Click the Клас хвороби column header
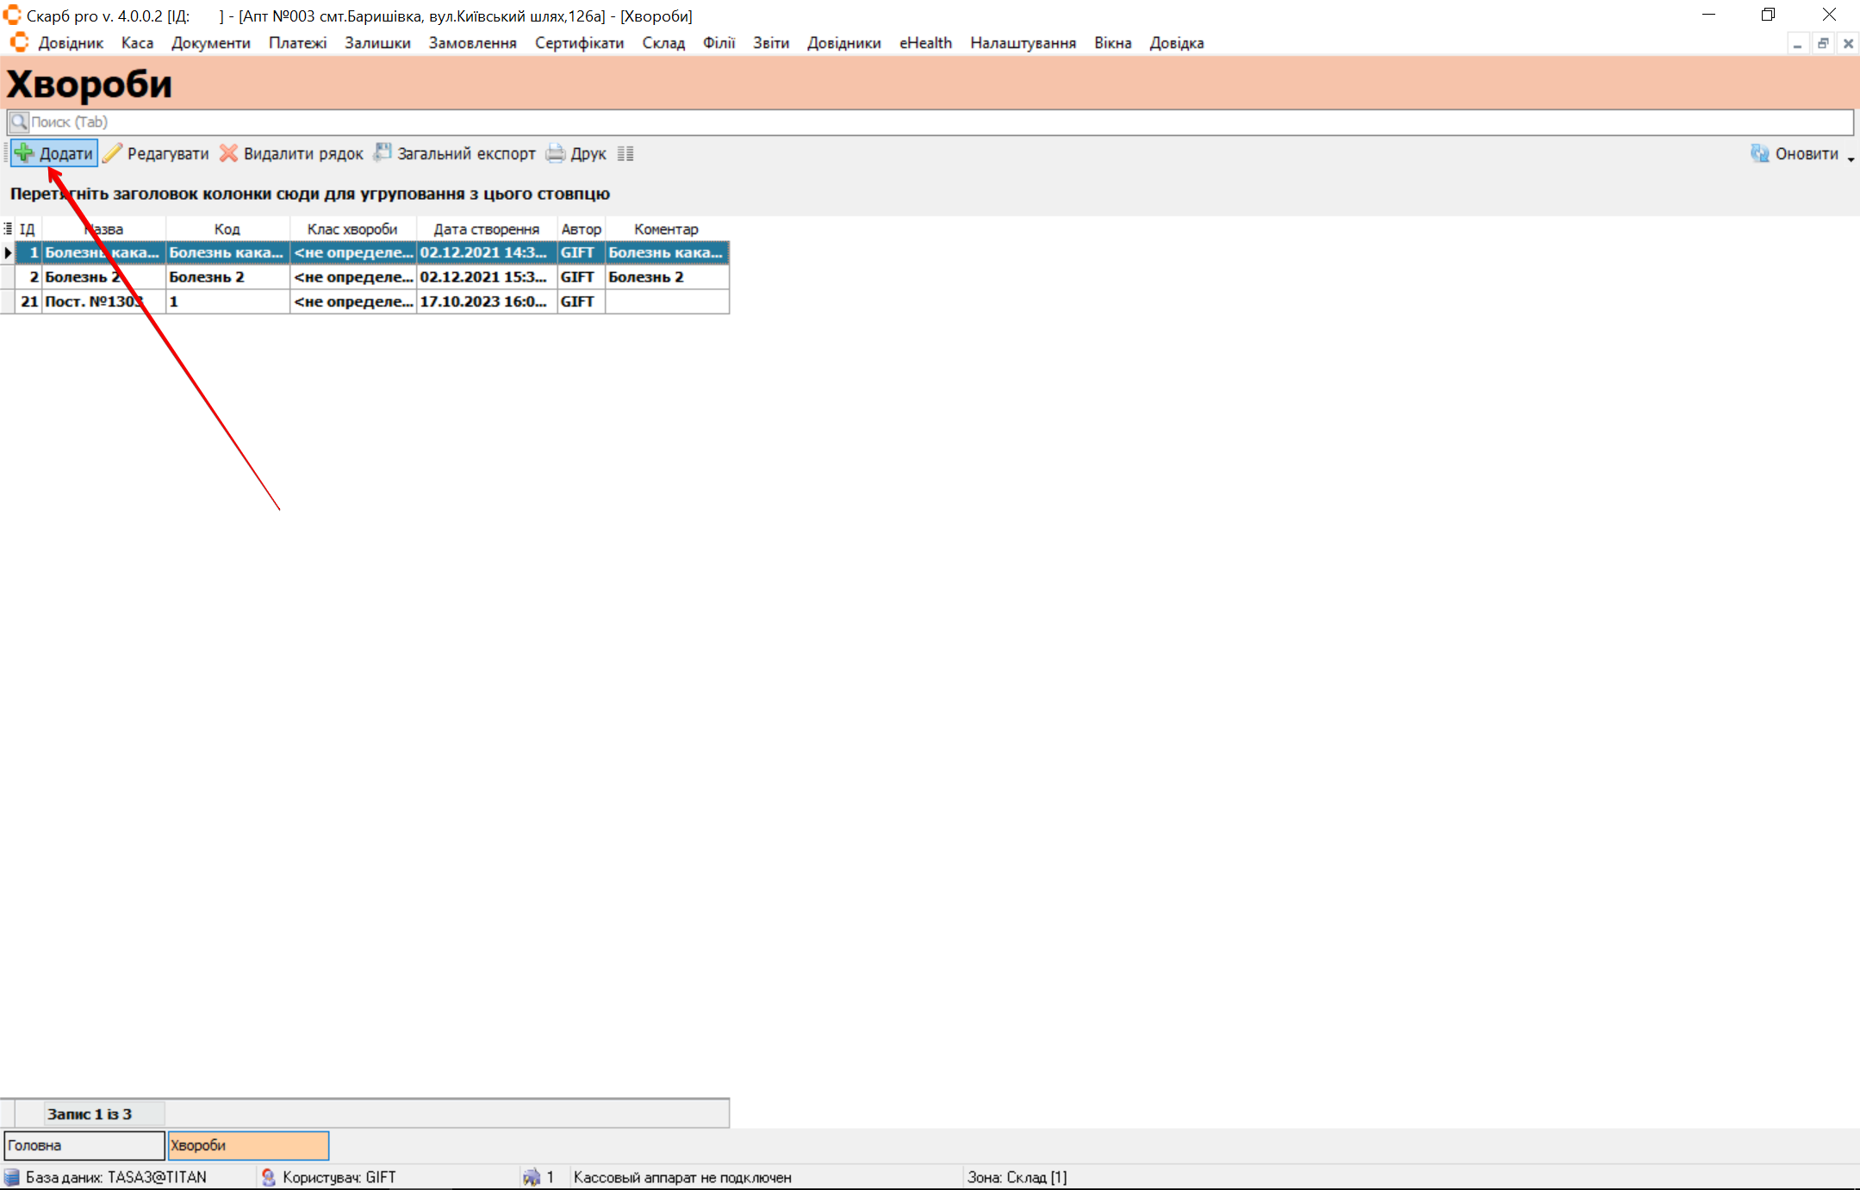 click(x=352, y=229)
